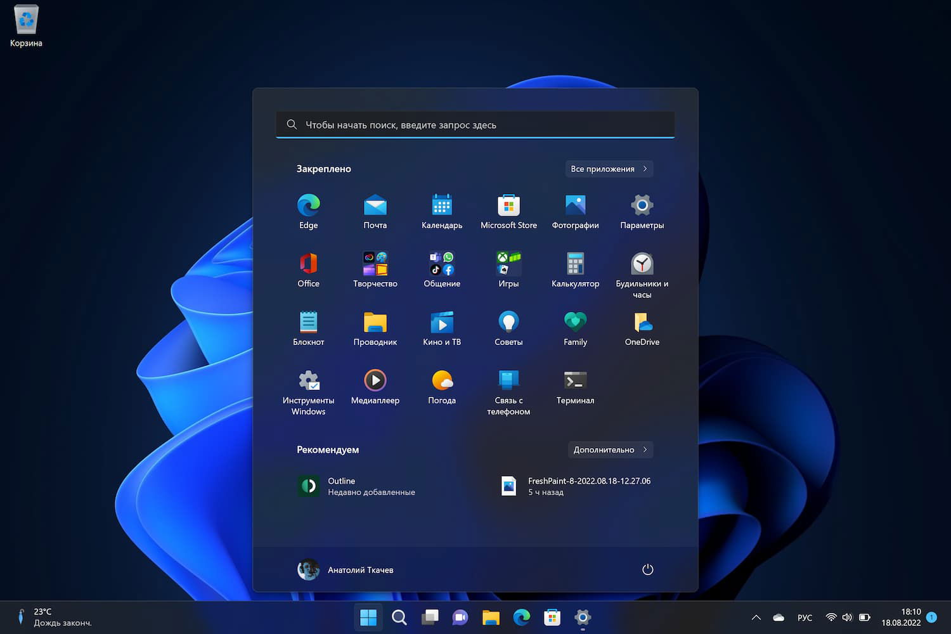This screenshot has width=951, height=634.
Task: Open the Блокнот notepad app
Action: coord(308,323)
